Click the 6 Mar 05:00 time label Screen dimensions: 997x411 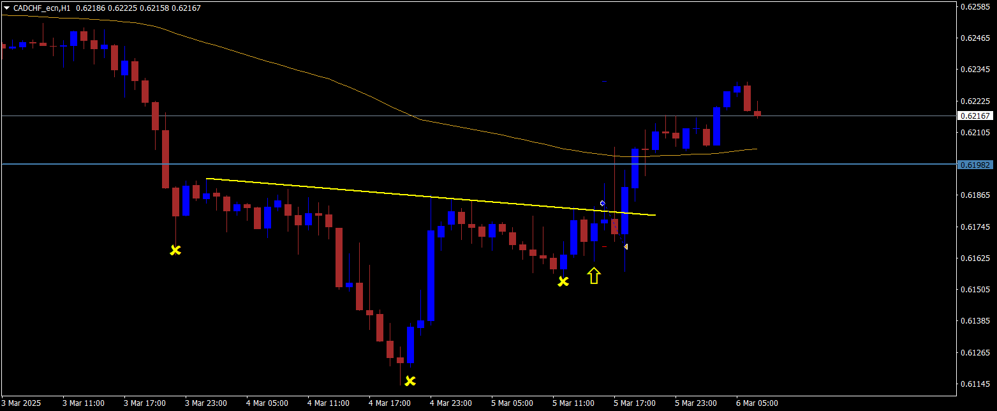(757, 403)
